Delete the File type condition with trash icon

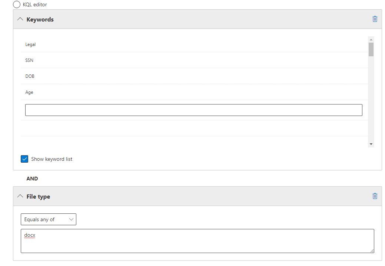coord(375,196)
